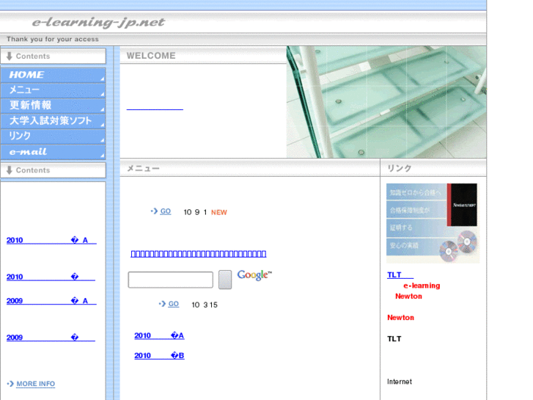Open the 2010 B link in menu section
This screenshot has height=400, width=533.
tap(159, 356)
